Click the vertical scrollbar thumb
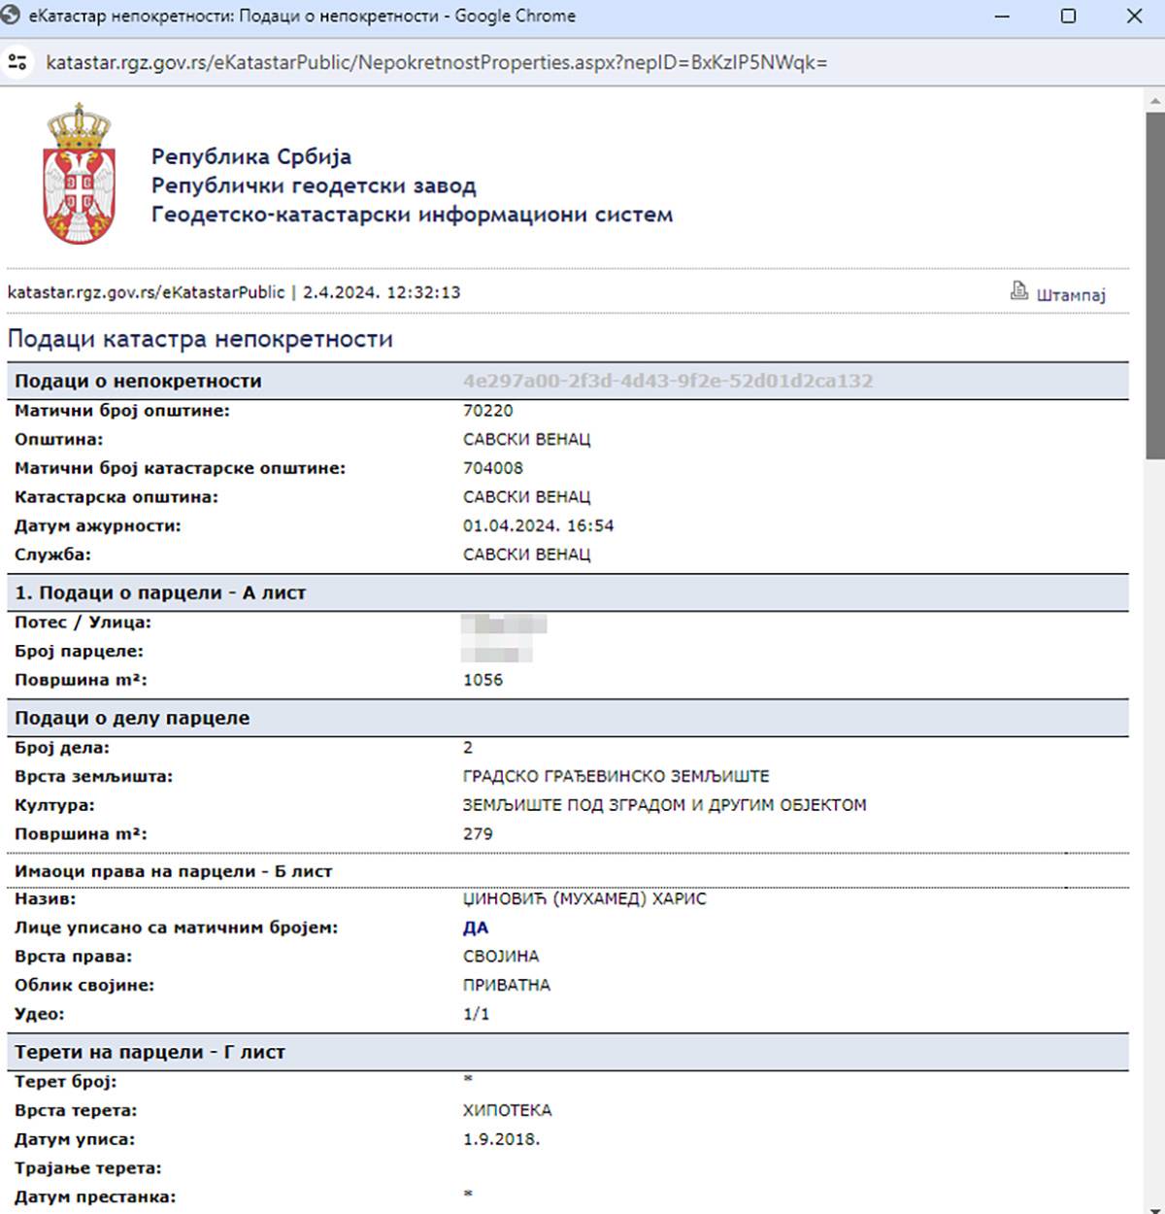Screen dimensions: 1165x1214 click(x=1154, y=282)
